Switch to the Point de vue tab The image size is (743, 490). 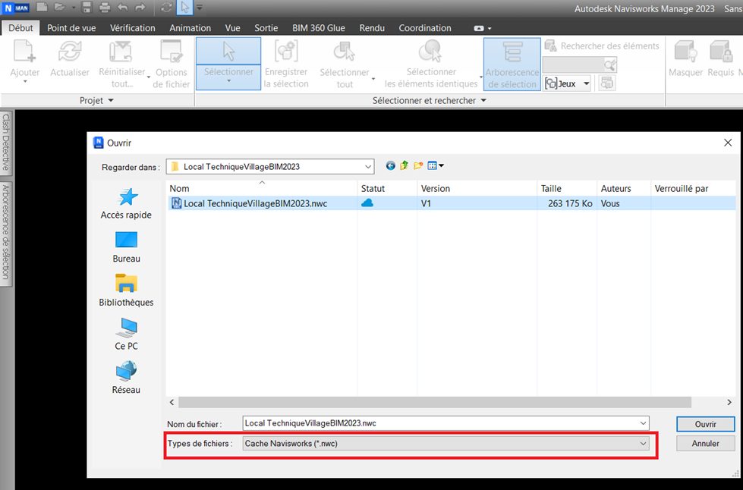click(x=71, y=28)
